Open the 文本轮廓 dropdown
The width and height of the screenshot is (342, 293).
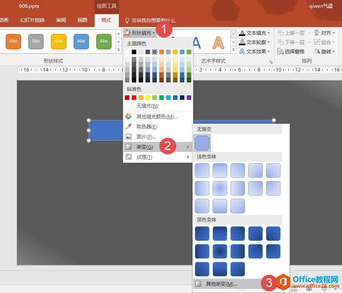(255, 42)
